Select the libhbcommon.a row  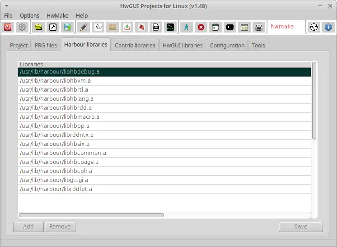click(x=164, y=153)
